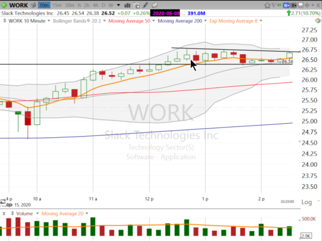Open the volume Moving Average 20 dropdown

pos(87,214)
